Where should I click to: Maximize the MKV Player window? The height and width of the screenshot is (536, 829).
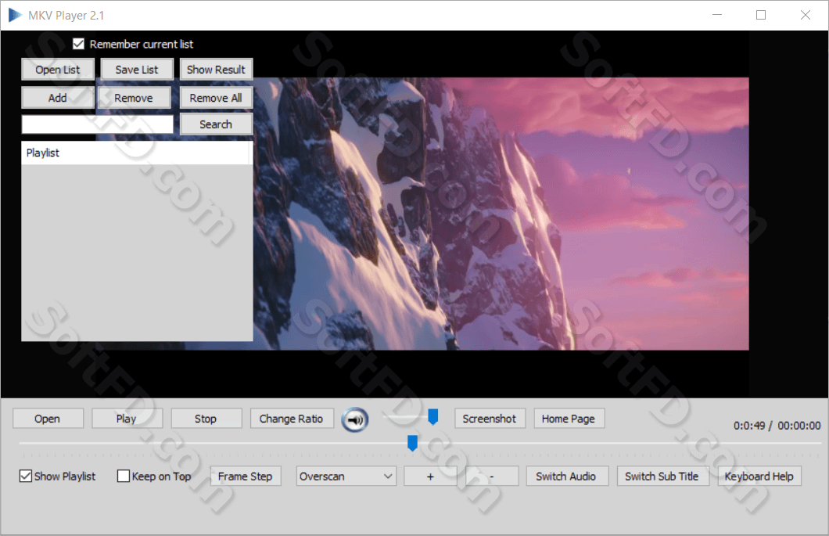click(x=761, y=15)
